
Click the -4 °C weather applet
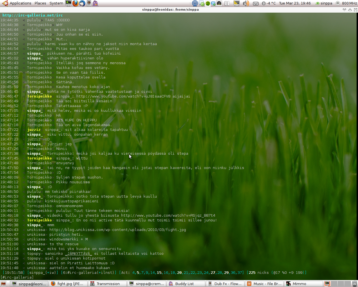pos(269,3)
